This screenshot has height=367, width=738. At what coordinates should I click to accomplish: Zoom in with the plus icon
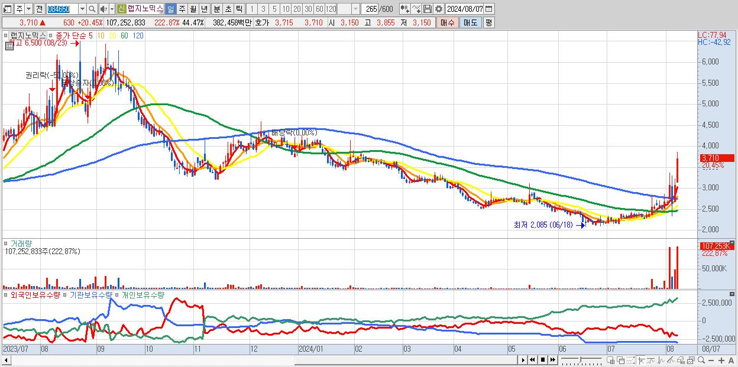click(x=721, y=360)
